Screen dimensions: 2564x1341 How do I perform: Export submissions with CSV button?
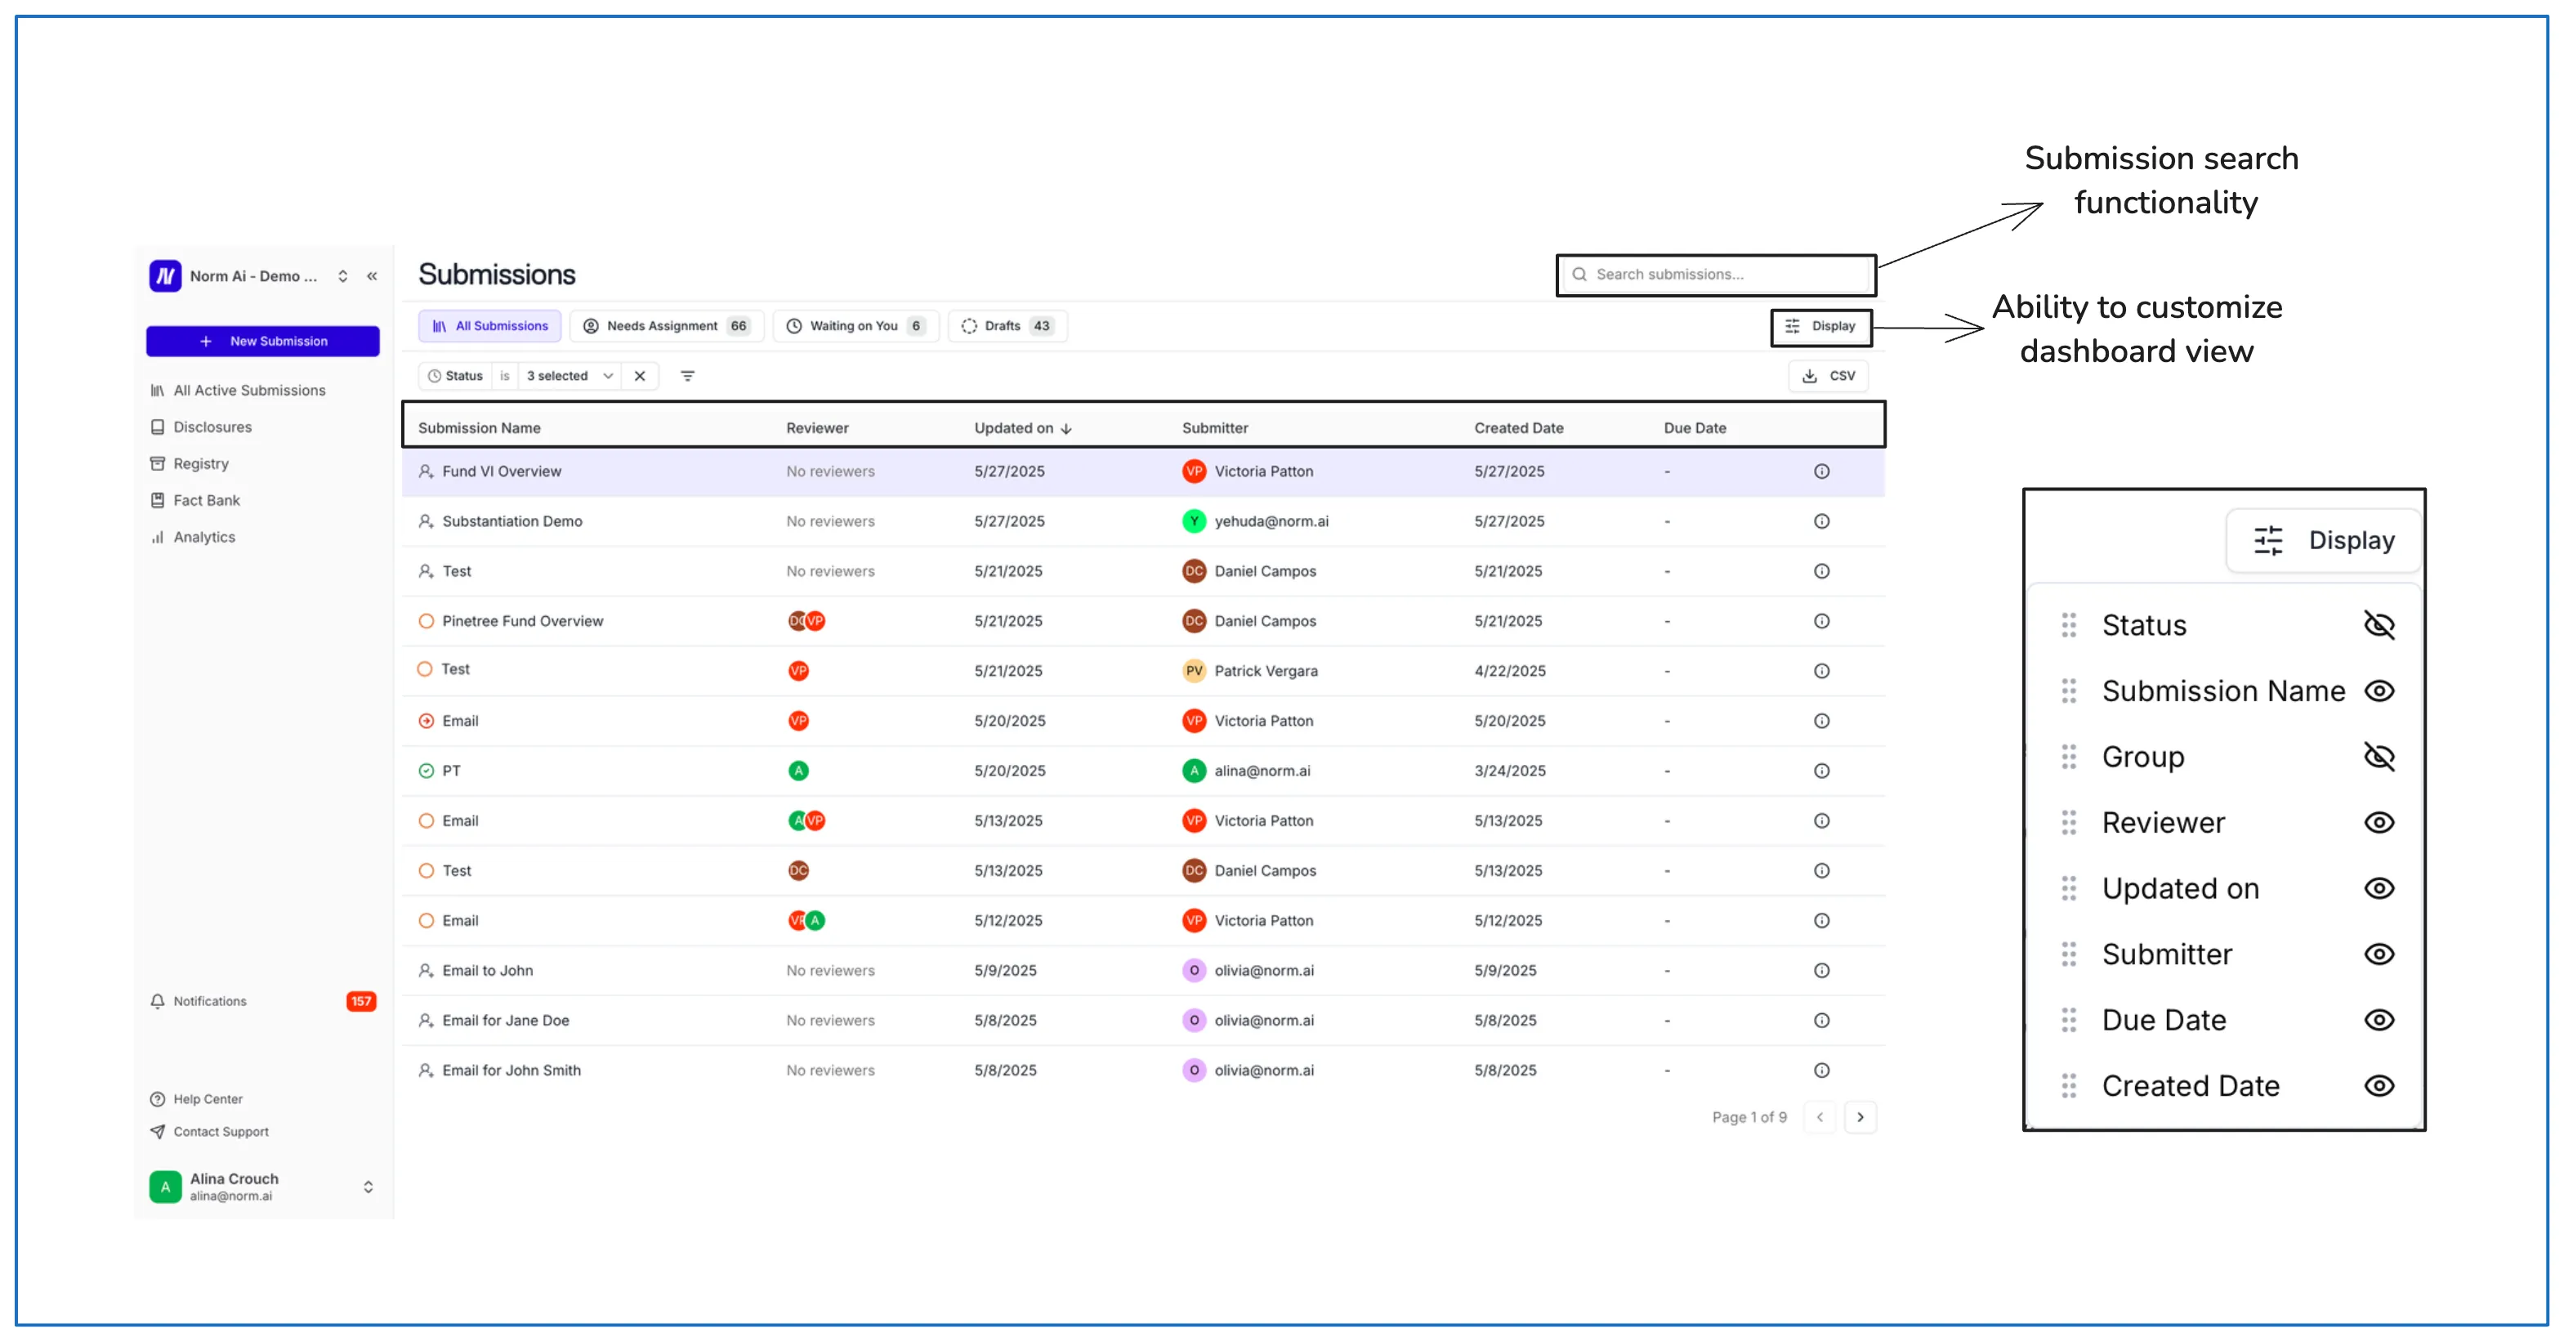point(1829,377)
